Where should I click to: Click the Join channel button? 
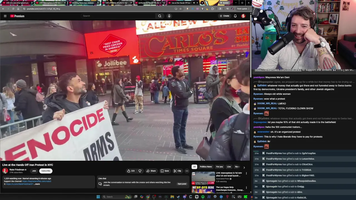click(34, 171)
